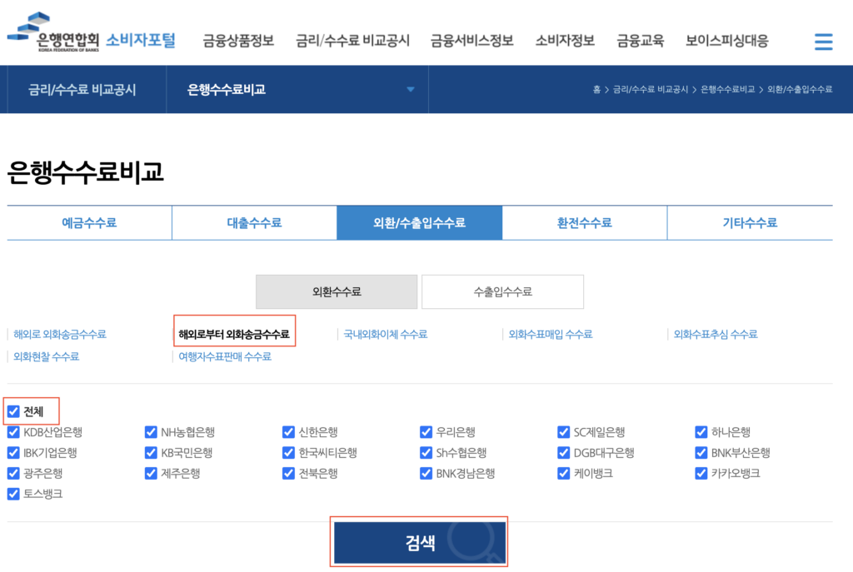Viewport: 853px width, 572px height.
Task: Toggle the KDB산업은행 checkbox
Action: point(13,432)
